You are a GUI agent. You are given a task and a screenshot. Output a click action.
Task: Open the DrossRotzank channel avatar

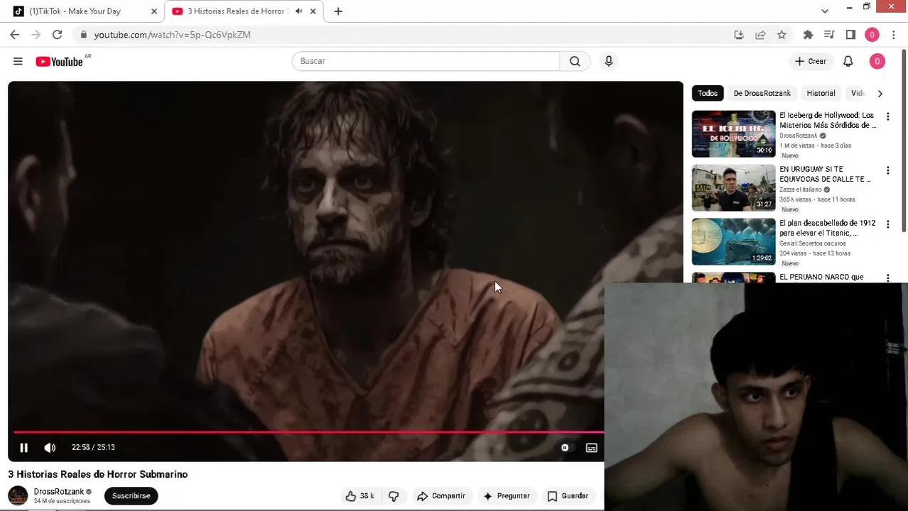tap(18, 495)
